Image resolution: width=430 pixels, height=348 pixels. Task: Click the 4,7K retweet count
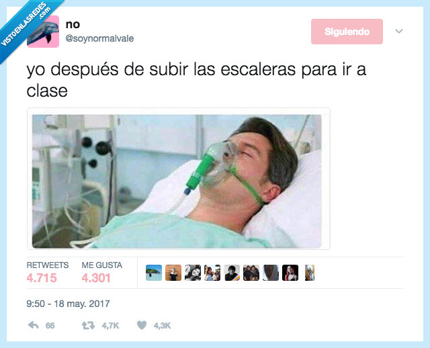pos(110,326)
